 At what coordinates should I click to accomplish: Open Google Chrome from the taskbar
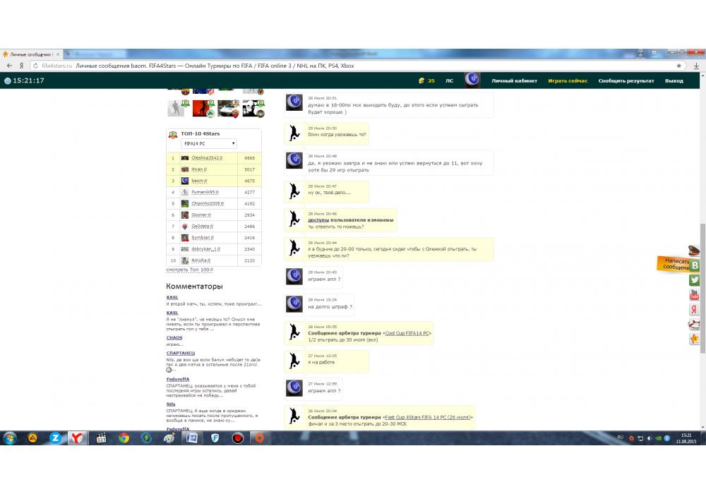coord(124,438)
